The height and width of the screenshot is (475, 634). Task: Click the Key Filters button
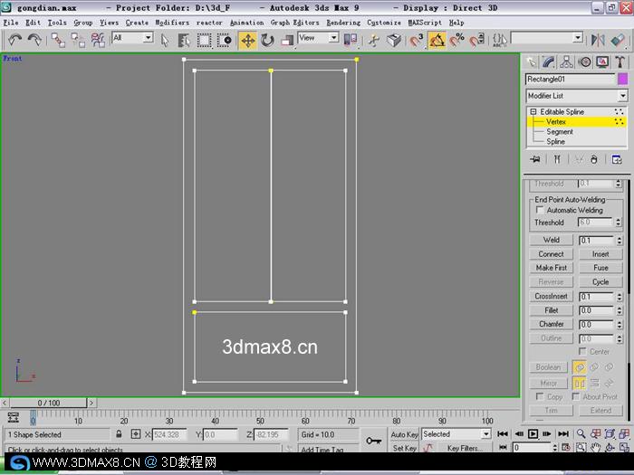463,448
